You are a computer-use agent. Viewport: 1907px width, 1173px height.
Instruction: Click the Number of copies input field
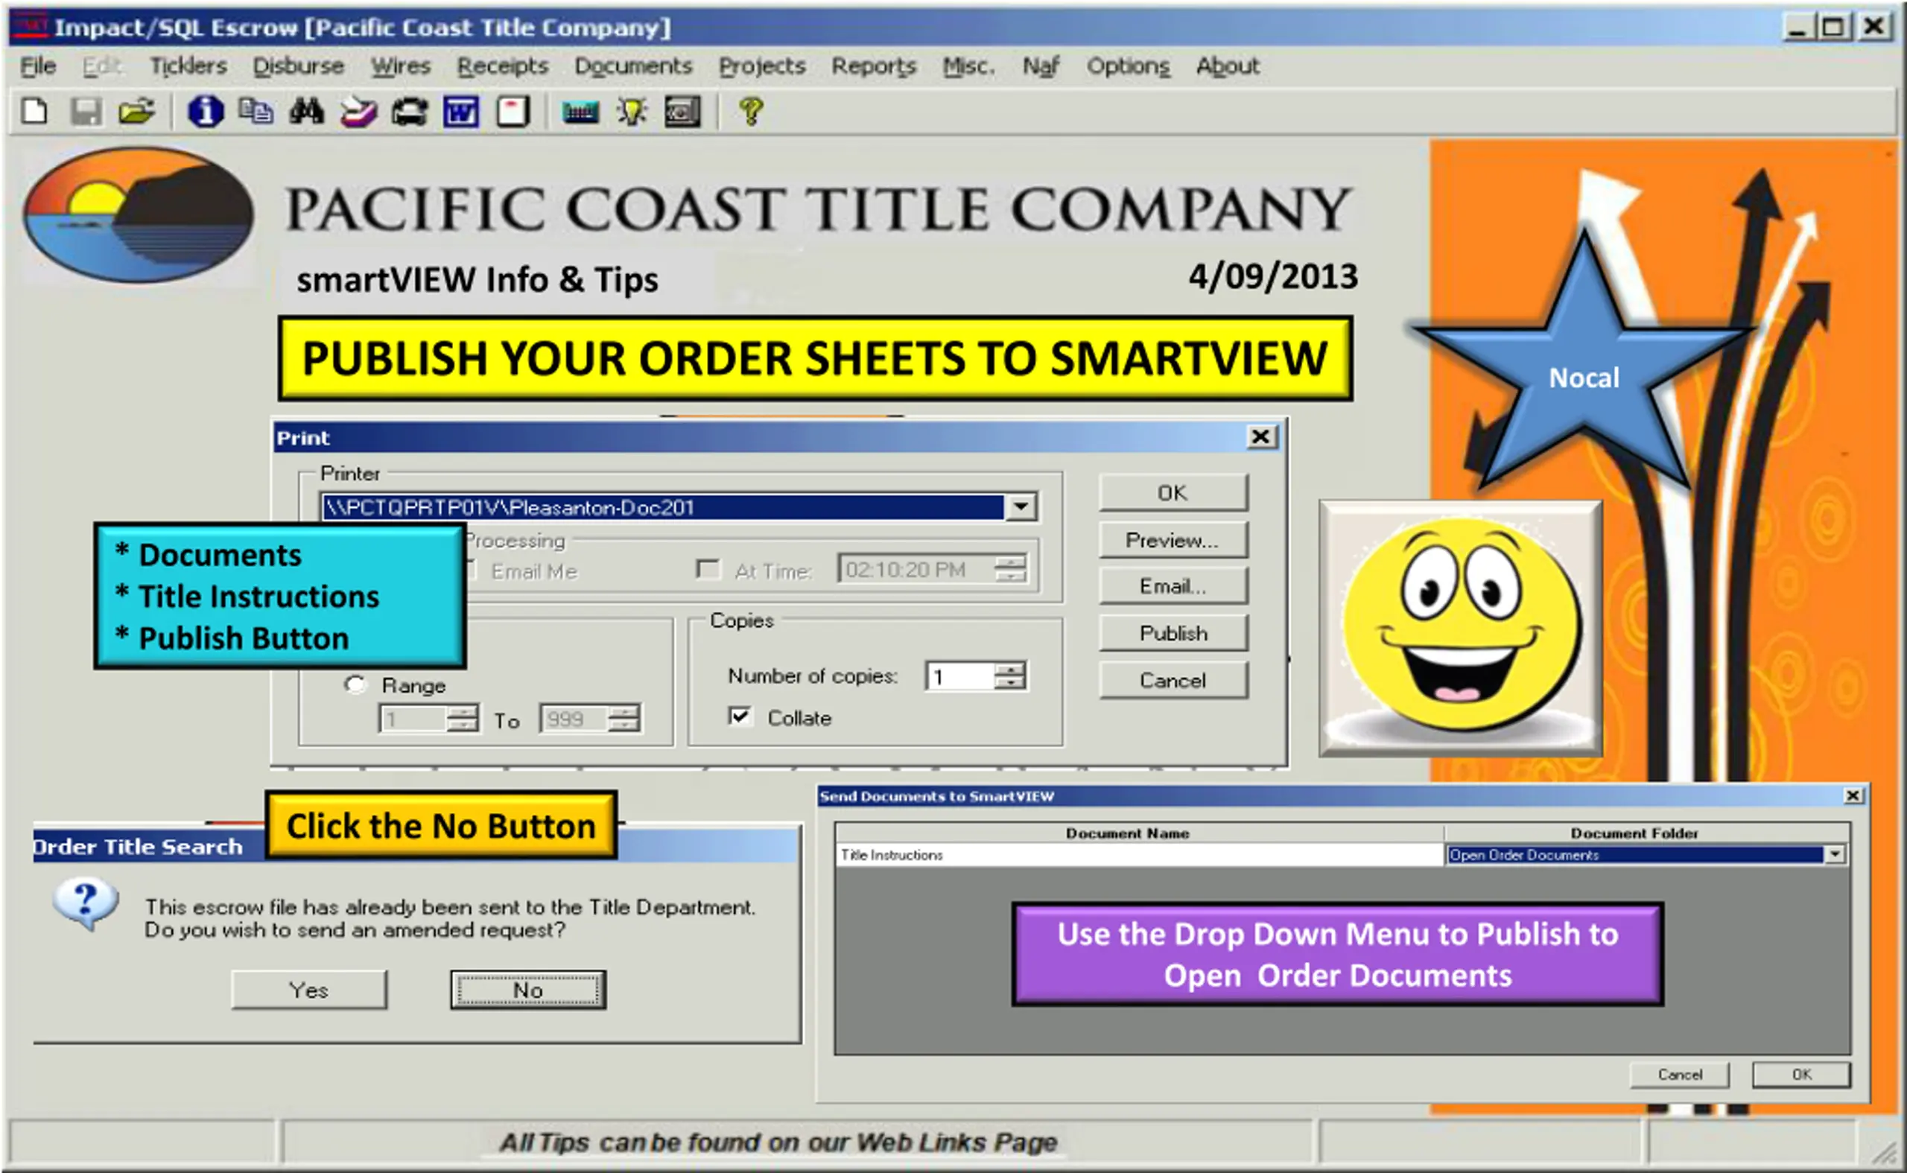960,676
